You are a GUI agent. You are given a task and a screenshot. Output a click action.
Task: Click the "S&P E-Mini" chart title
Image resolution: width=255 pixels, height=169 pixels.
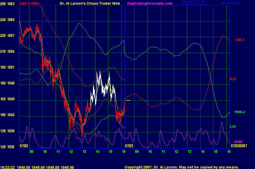pyautogui.click(x=29, y=3)
